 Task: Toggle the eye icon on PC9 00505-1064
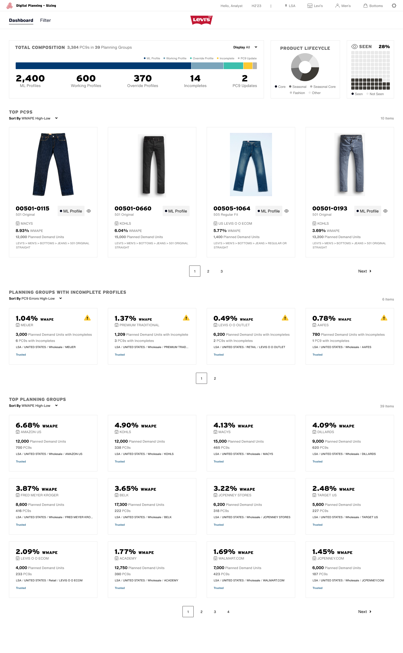[287, 211]
